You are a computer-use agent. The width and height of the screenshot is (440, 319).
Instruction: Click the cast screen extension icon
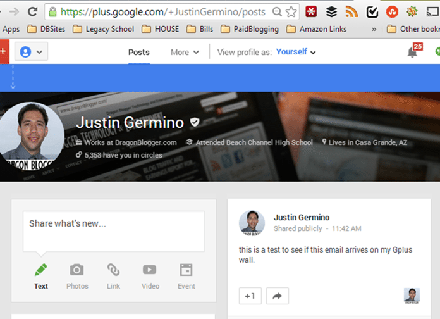(432, 12)
